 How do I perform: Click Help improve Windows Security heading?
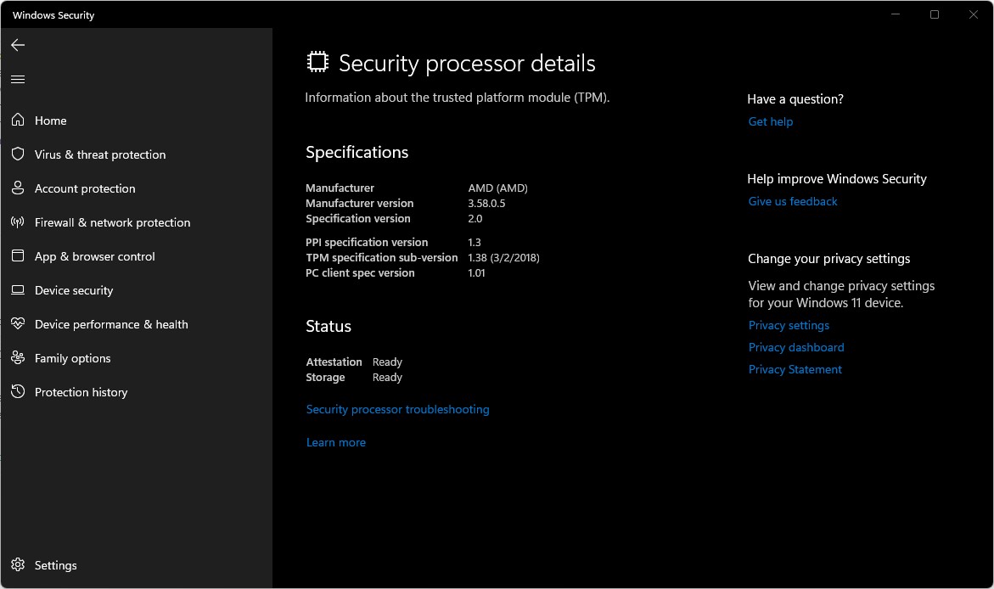837,179
